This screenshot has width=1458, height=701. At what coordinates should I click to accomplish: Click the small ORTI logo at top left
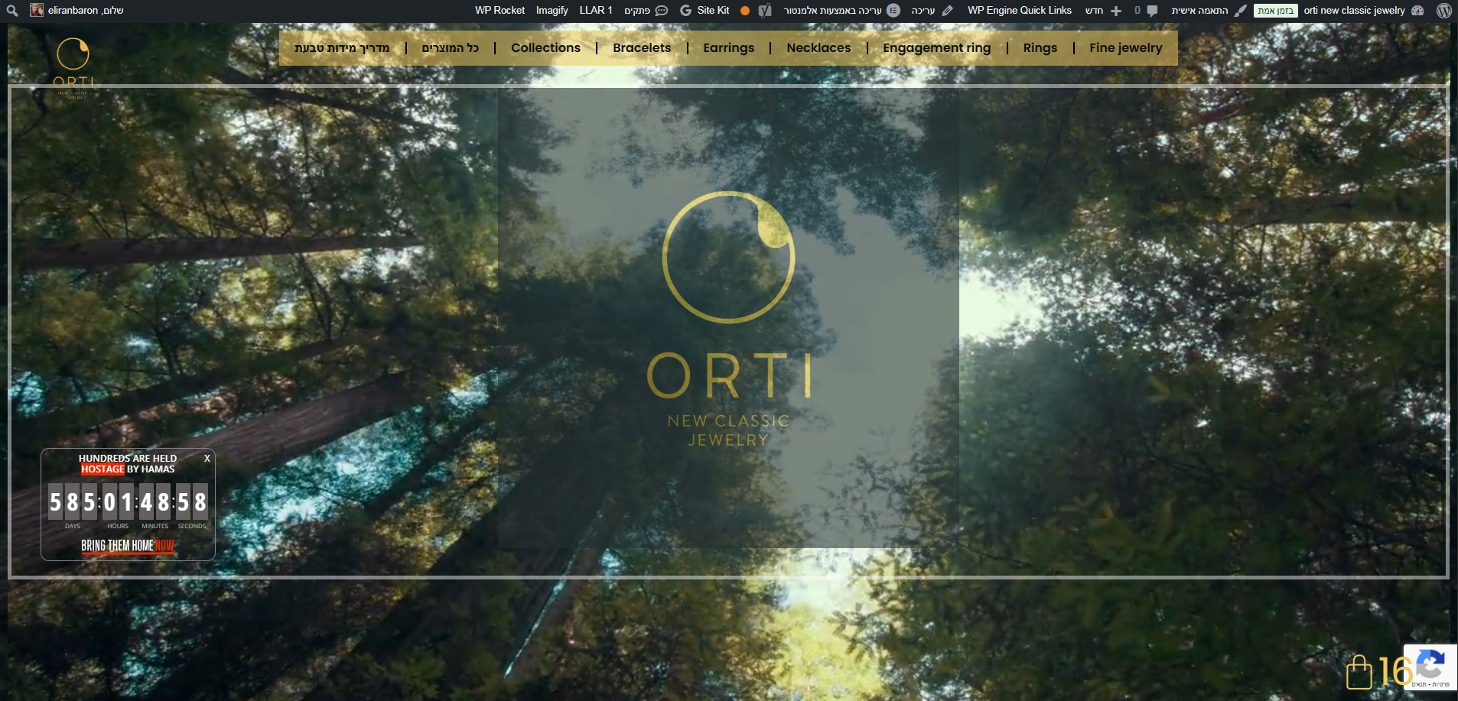click(73, 68)
